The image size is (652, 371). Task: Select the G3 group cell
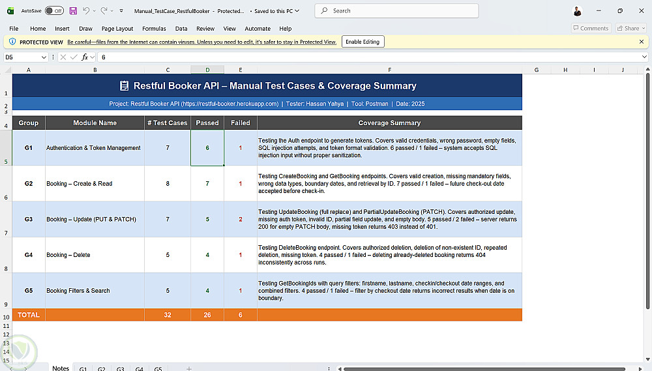click(x=29, y=219)
